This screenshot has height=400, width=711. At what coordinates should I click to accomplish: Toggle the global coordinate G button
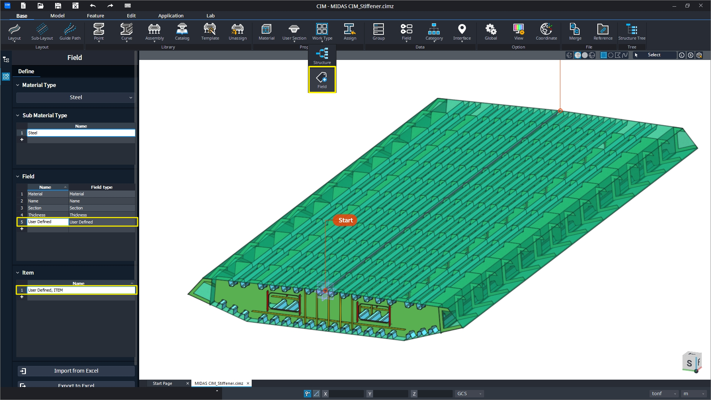(691, 55)
